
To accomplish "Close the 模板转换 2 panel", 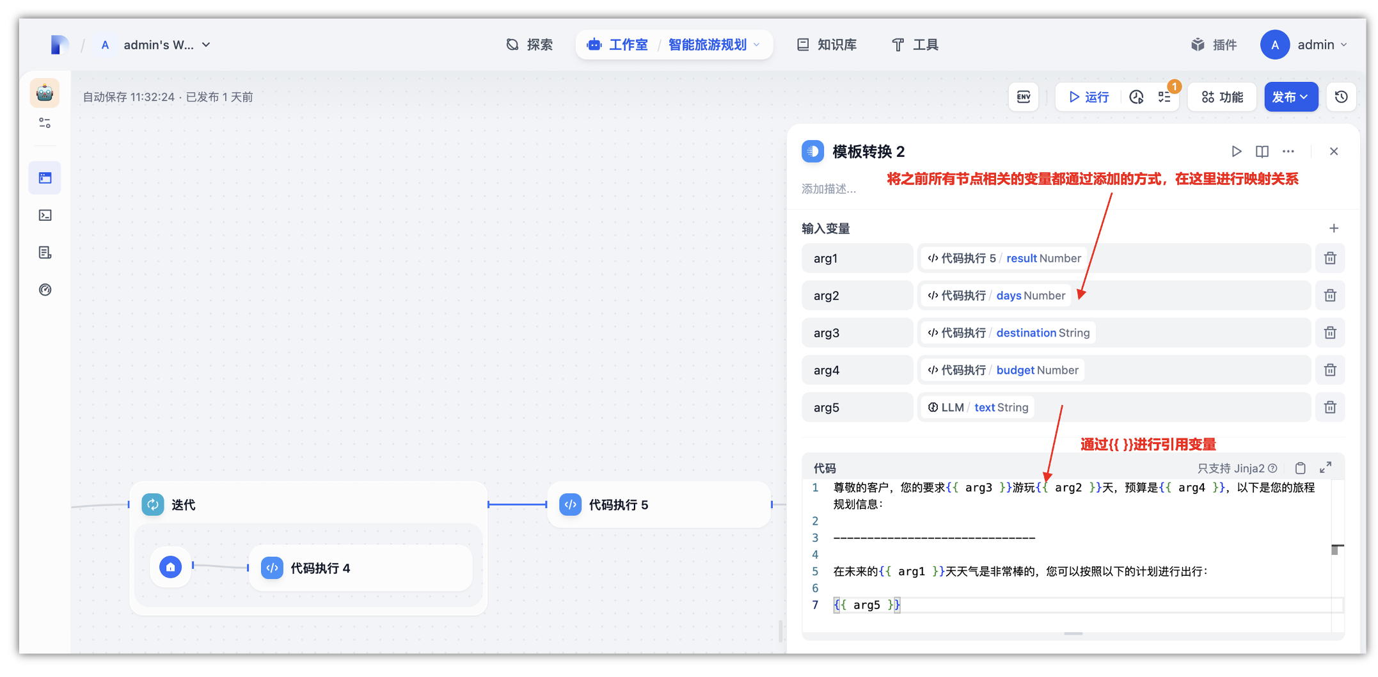I will click(x=1334, y=152).
